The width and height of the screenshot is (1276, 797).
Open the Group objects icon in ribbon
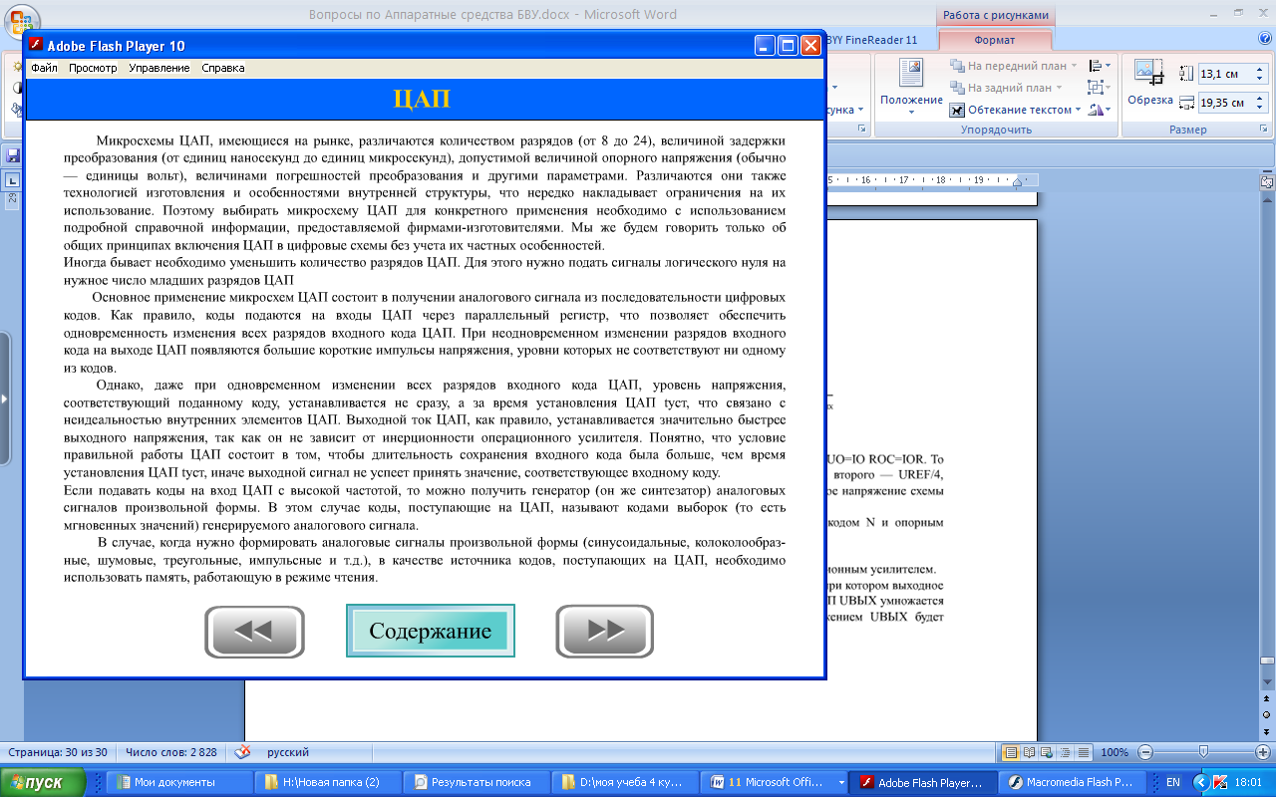coord(1100,88)
